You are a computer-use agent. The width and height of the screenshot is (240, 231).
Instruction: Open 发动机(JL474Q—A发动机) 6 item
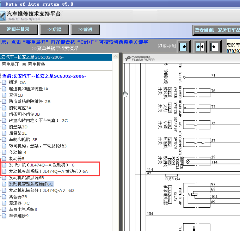[x=42, y=165]
